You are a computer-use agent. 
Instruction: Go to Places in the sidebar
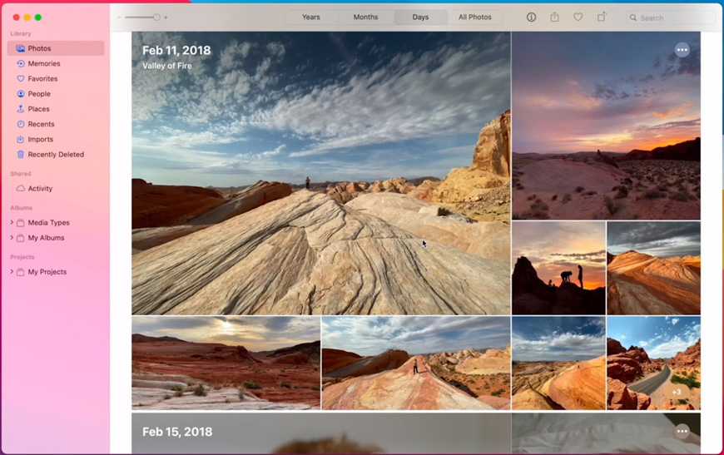[38, 109]
